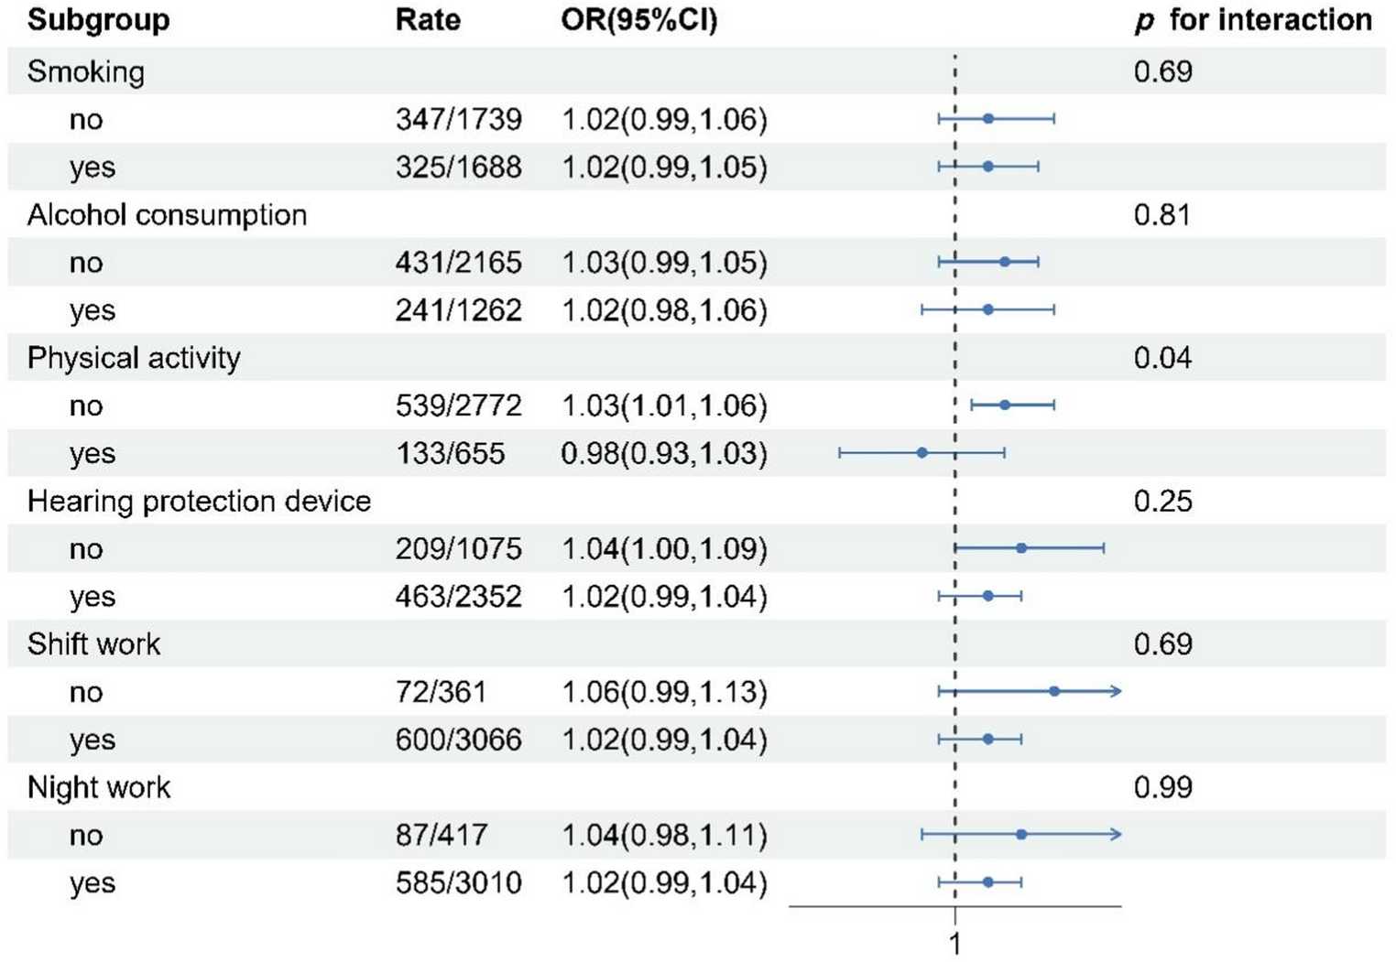This screenshot has width=1396, height=962.
Task: Click the Alcohol consumption subgroup label
Action: tap(167, 215)
